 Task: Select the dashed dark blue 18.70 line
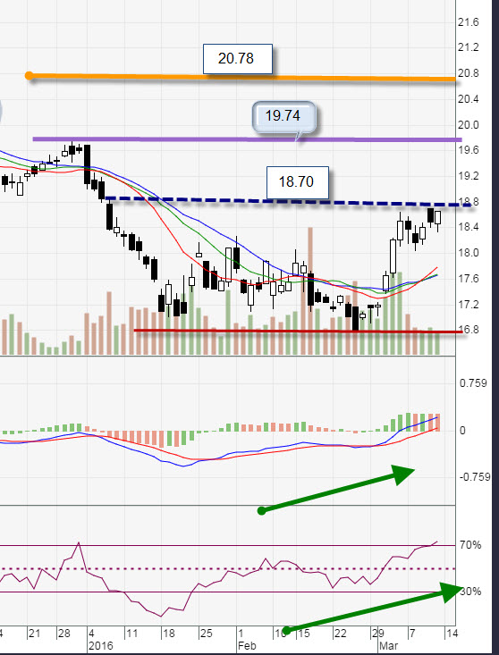[x=288, y=202]
